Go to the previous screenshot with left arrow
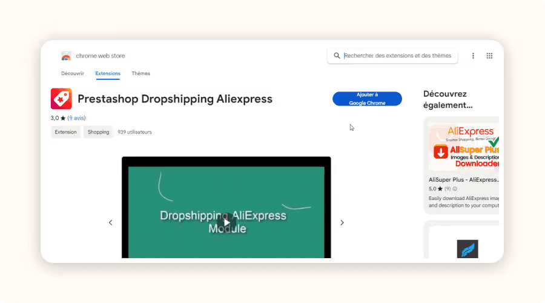This screenshot has height=303, width=545. point(111,222)
